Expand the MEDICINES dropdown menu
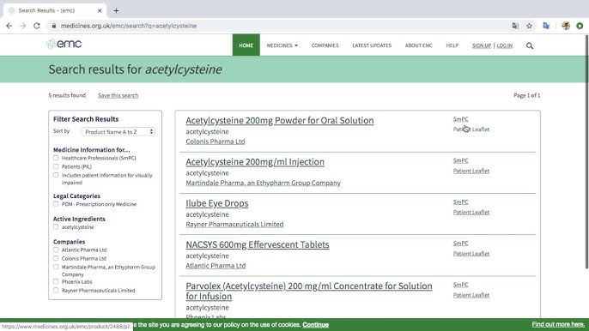Image resolution: width=589 pixels, height=331 pixels. pos(282,45)
